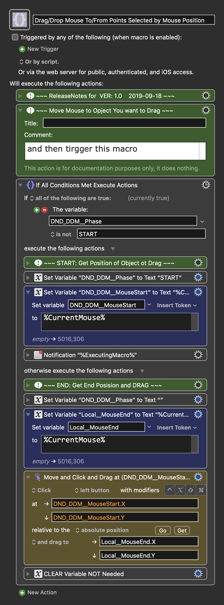Viewport: 224px width, 605px height.
Task: Toggle the Control modifier key icon
Action: [170, 490]
